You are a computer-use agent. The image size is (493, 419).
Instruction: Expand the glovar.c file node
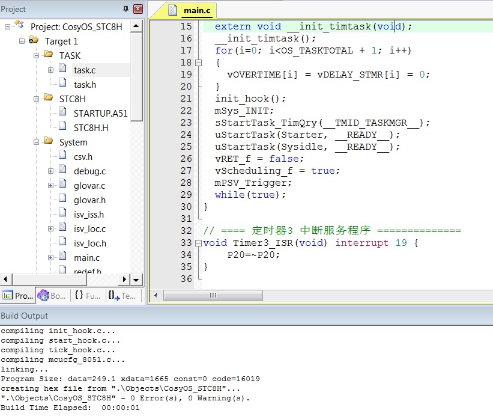coord(50,186)
